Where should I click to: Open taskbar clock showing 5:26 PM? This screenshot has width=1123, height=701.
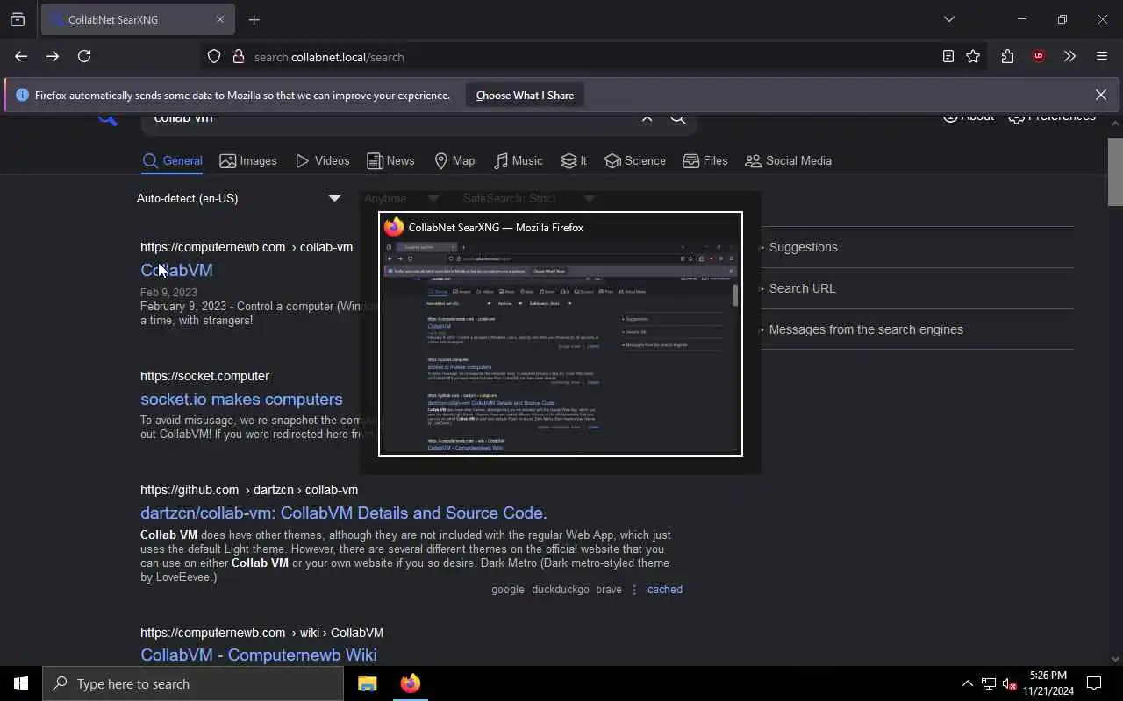(1048, 683)
